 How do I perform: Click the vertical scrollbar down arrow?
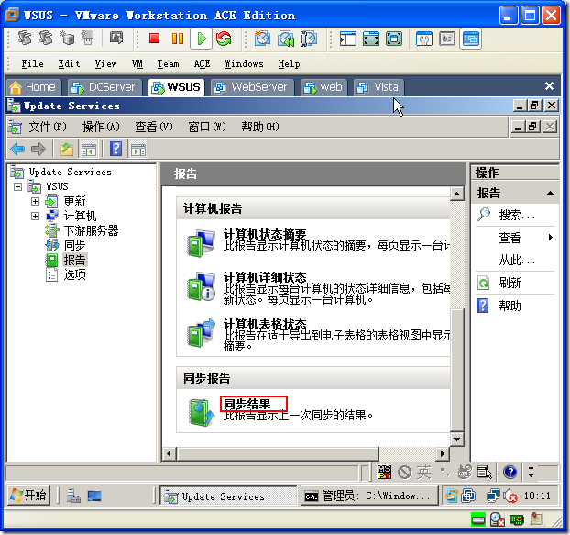[456, 440]
